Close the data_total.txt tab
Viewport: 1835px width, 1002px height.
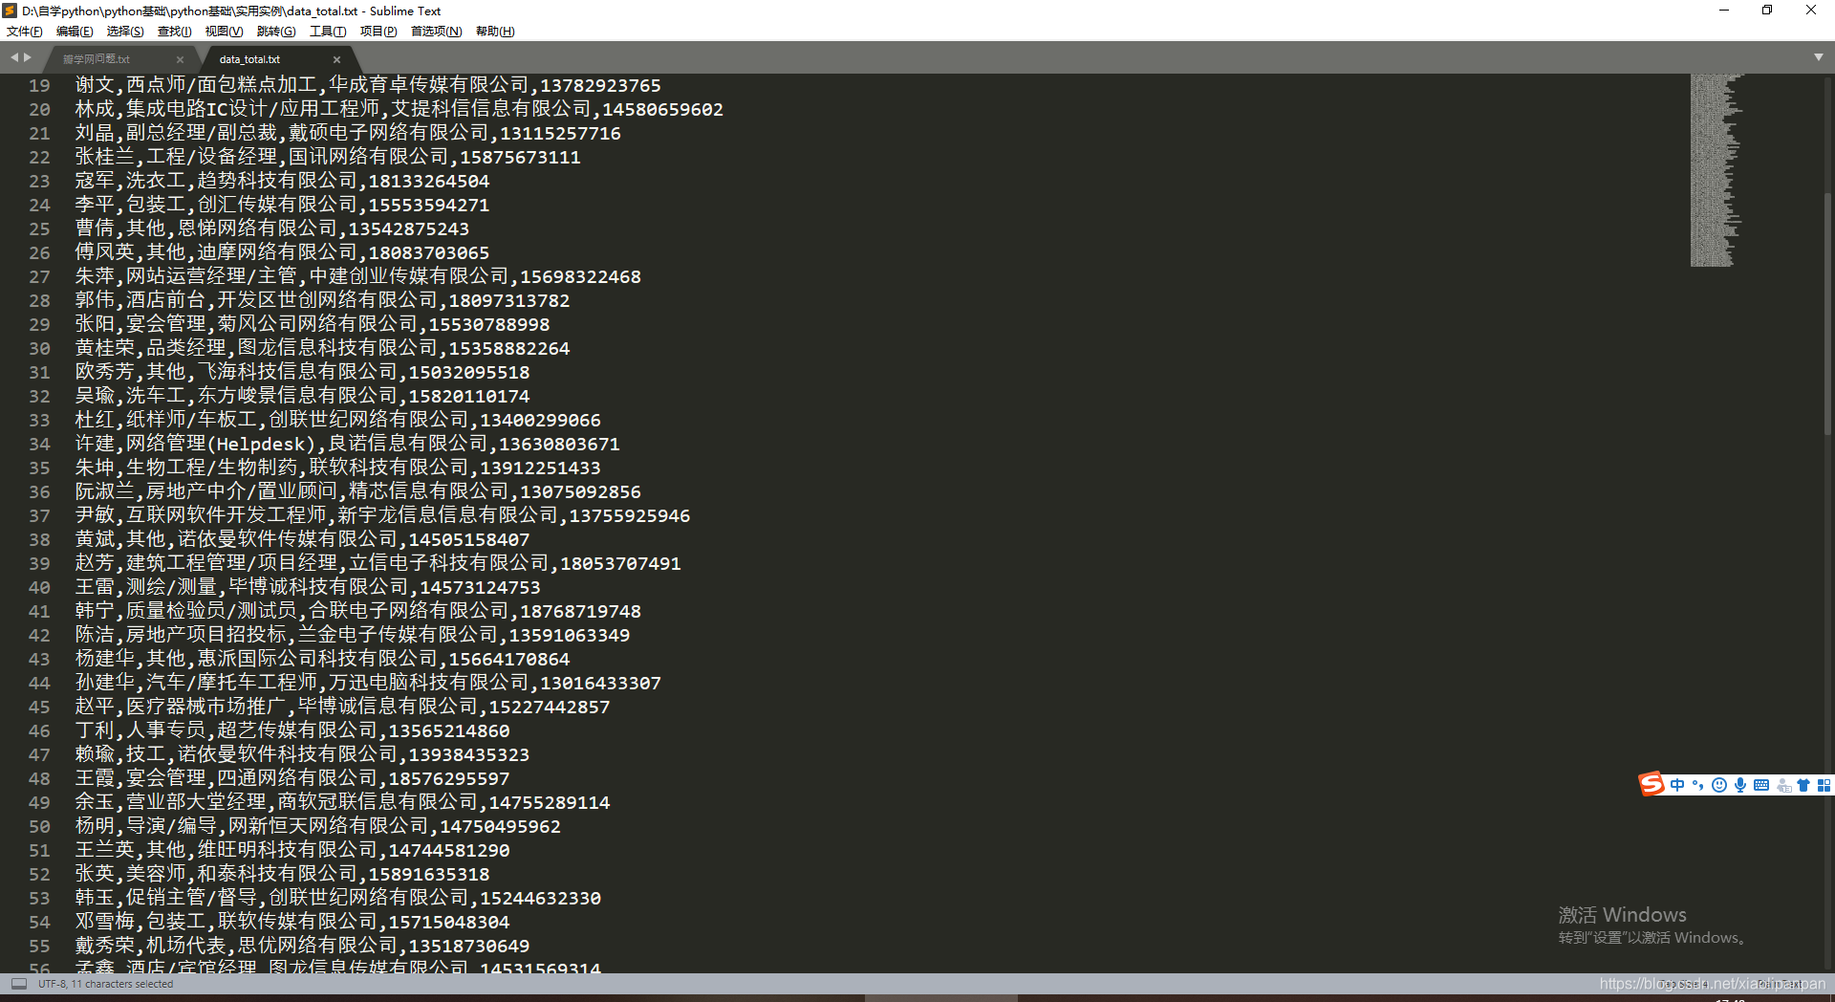[336, 59]
